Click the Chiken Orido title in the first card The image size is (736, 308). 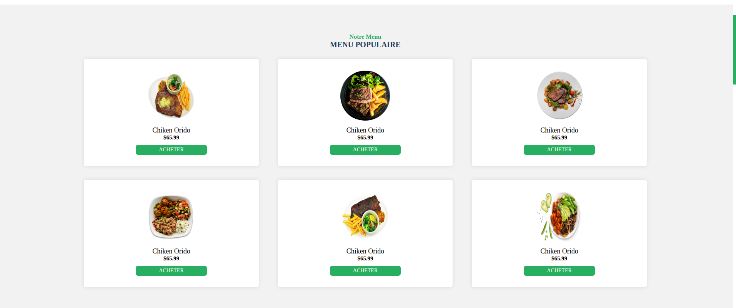coord(171,130)
